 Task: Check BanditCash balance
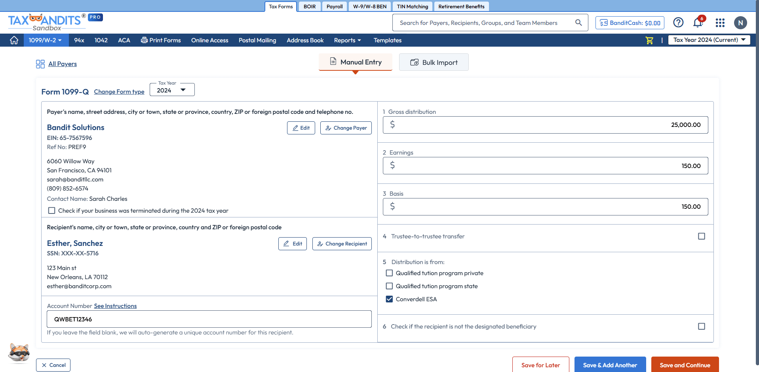pyautogui.click(x=630, y=23)
